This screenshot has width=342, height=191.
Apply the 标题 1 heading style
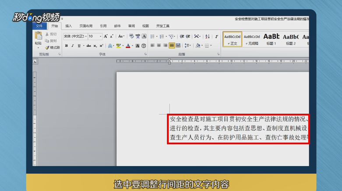coord(271,39)
